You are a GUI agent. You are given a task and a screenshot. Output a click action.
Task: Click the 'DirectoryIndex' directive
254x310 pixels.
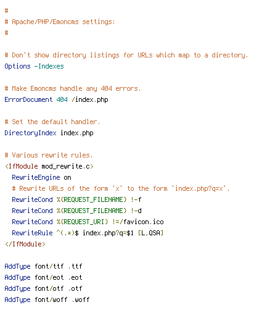tap(30, 133)
